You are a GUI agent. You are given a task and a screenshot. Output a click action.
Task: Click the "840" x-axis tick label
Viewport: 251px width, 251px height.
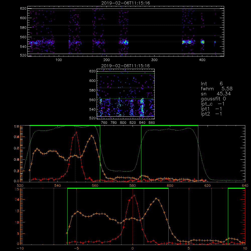[142, 123]
